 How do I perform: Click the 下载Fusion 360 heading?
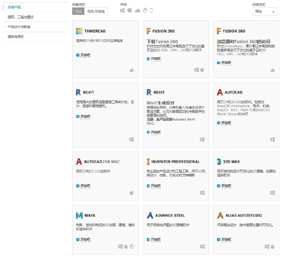tap(162, 41)
